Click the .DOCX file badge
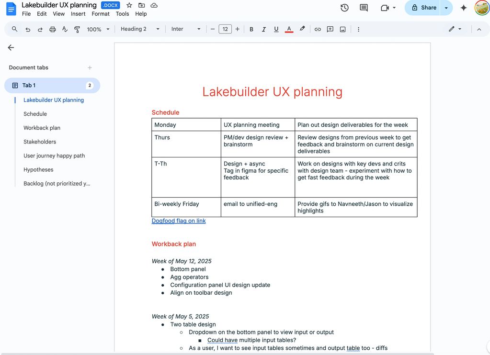 pyautogui.click(x=111, y=5)
